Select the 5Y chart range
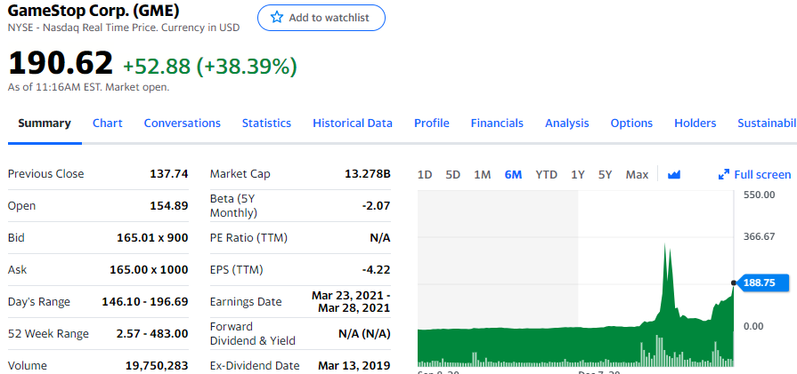 [605, 175]
